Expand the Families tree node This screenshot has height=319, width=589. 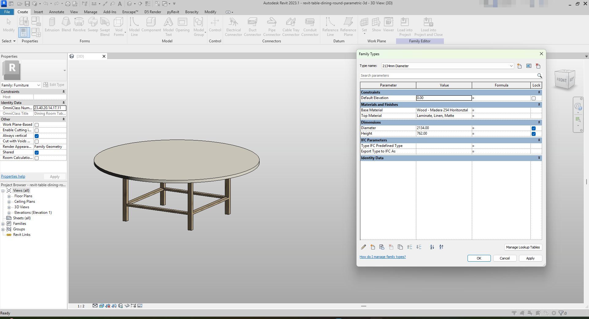click(x=3, y=224)
